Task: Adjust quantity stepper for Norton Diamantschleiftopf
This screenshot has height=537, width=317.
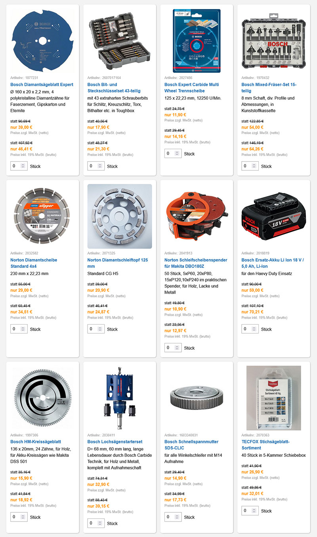Action: click(x=100, y=329)
